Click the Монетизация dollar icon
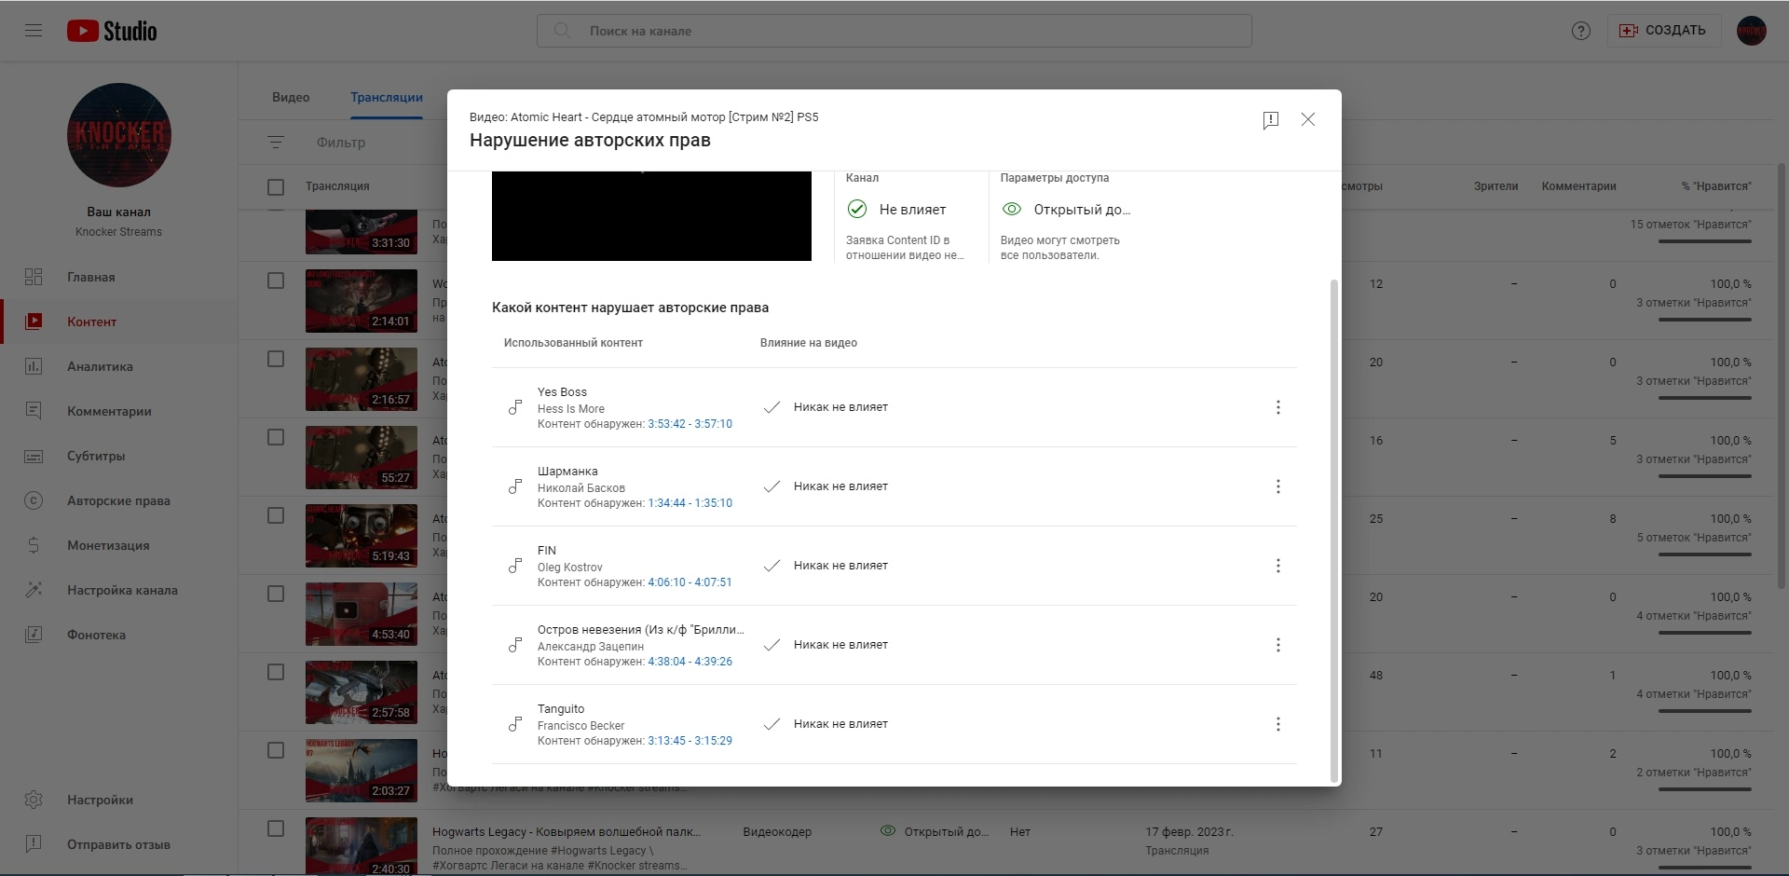Screen dimensions: 1789x876 (x=34, y=545)
